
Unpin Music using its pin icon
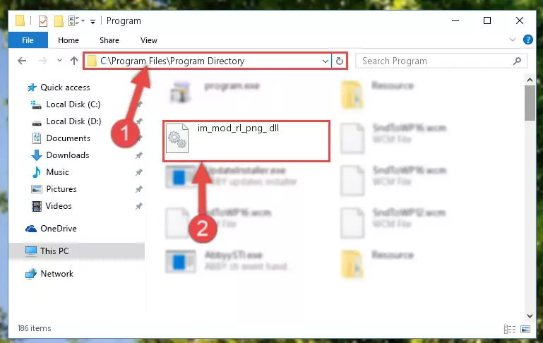point(139,172)
